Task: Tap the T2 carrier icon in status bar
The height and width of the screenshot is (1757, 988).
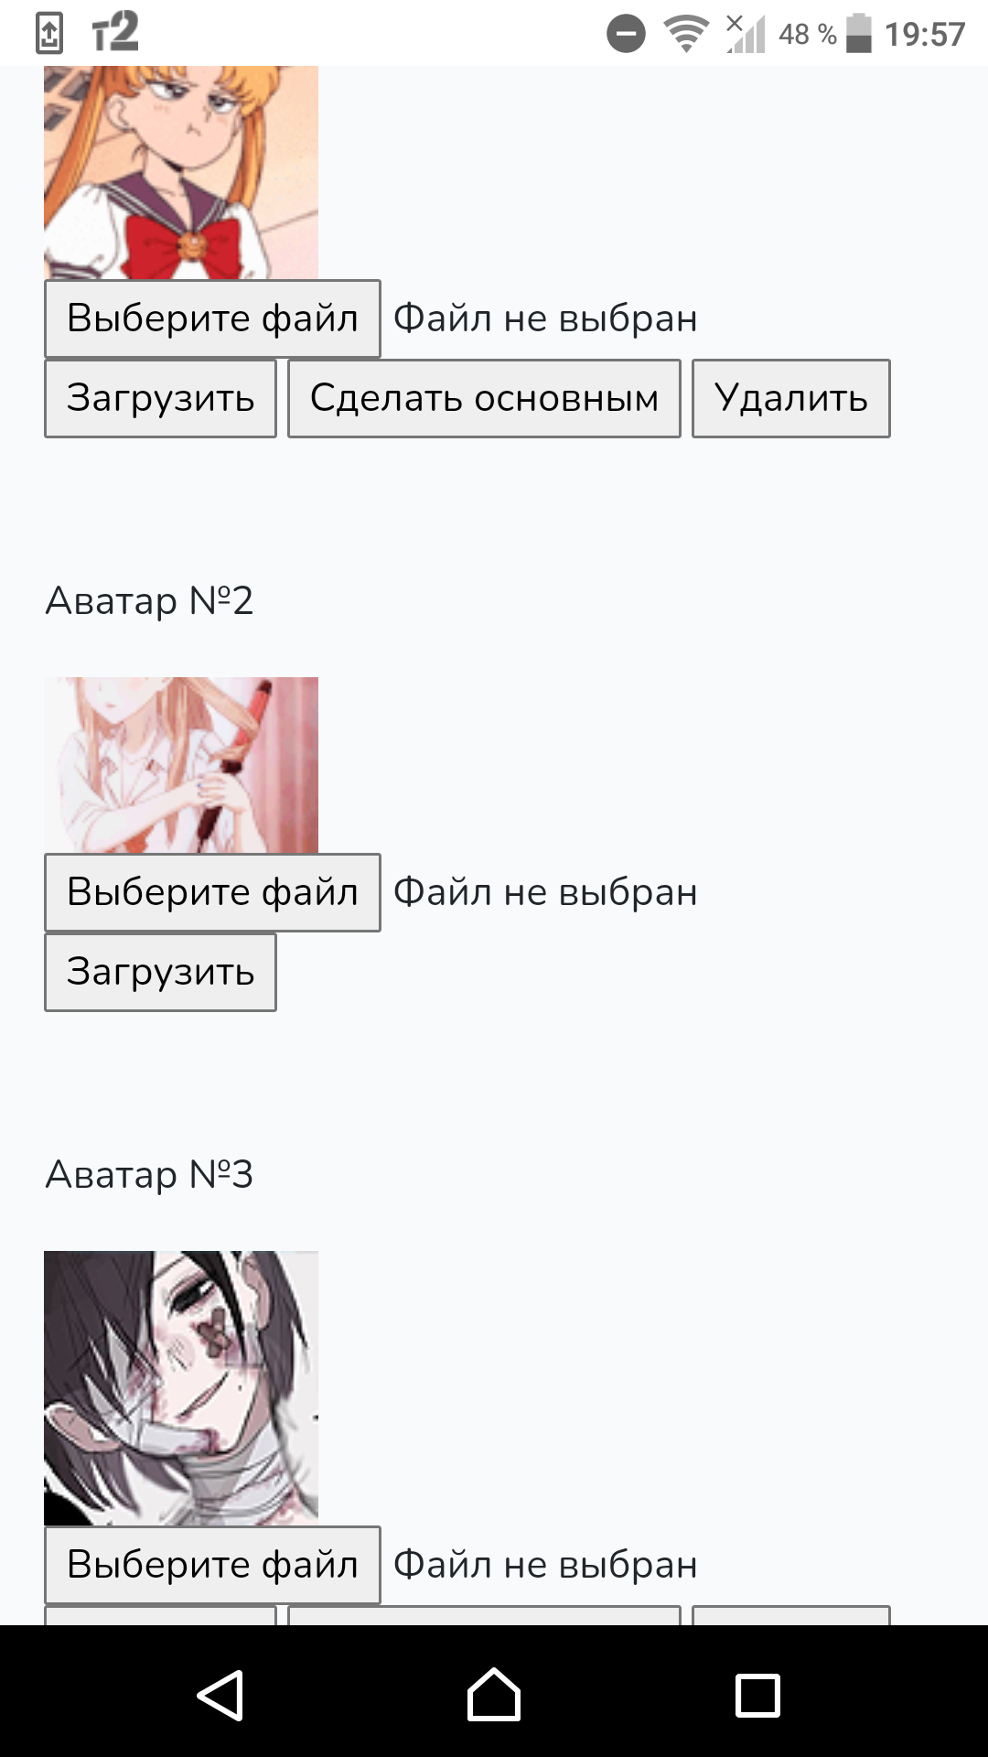Action: (x=115, y=32)
